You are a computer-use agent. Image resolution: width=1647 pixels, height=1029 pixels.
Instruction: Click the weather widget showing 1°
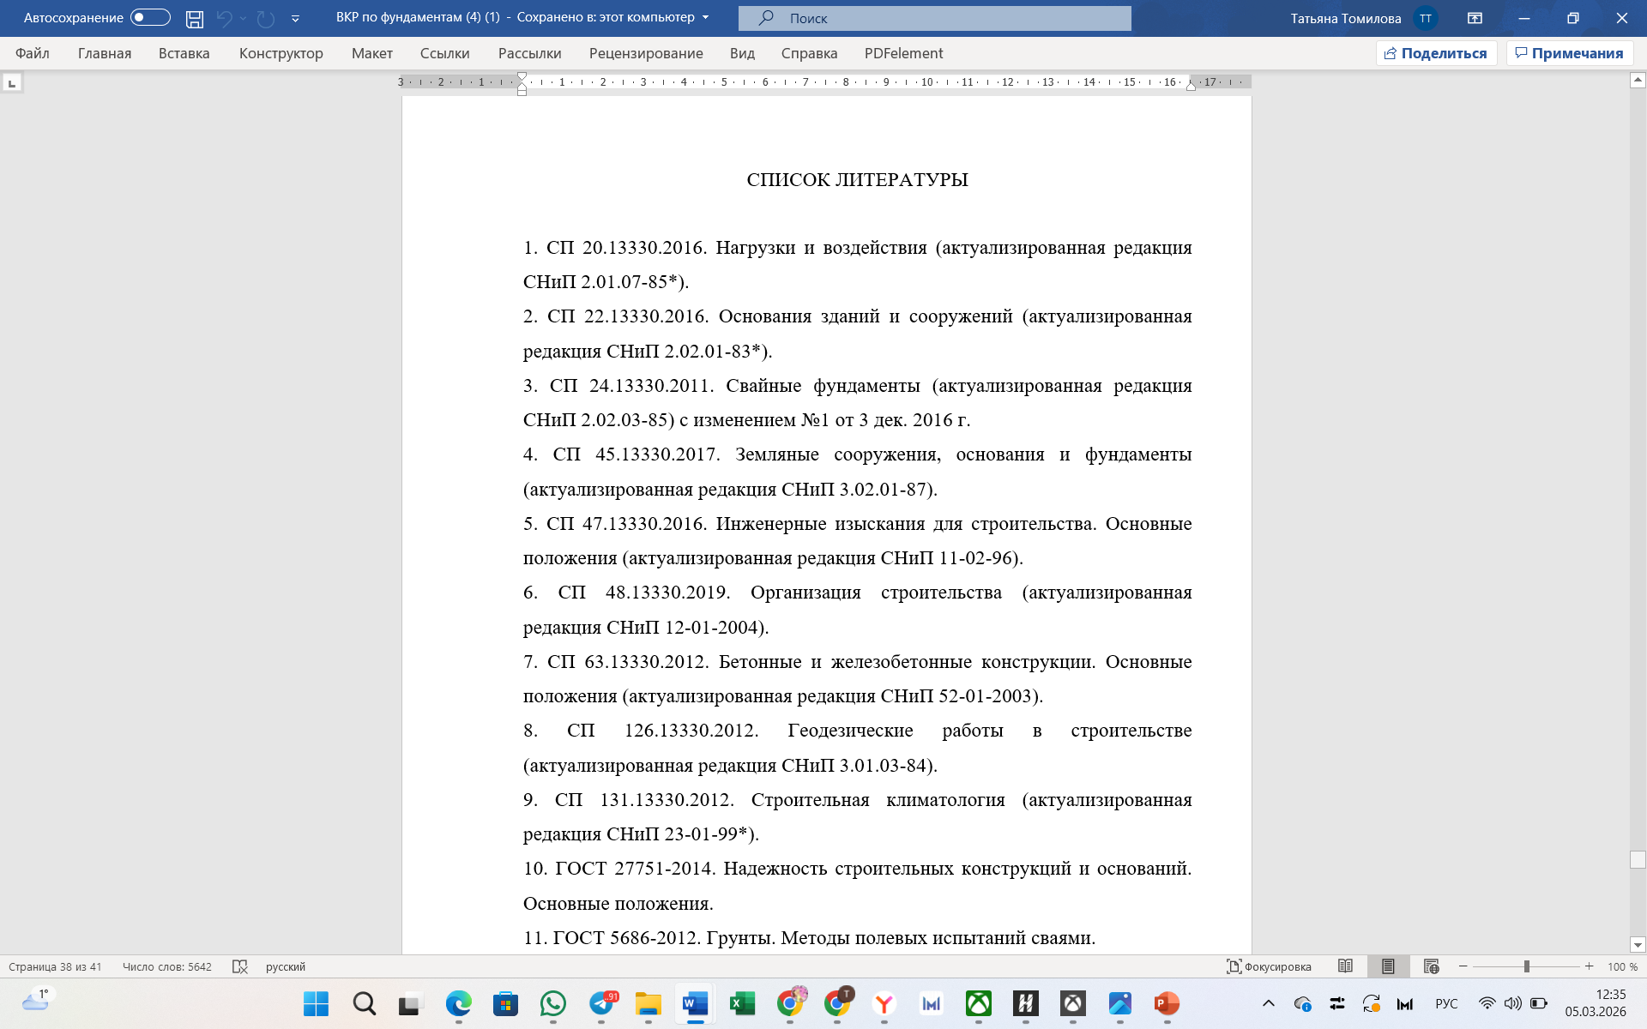[36, 1001]
